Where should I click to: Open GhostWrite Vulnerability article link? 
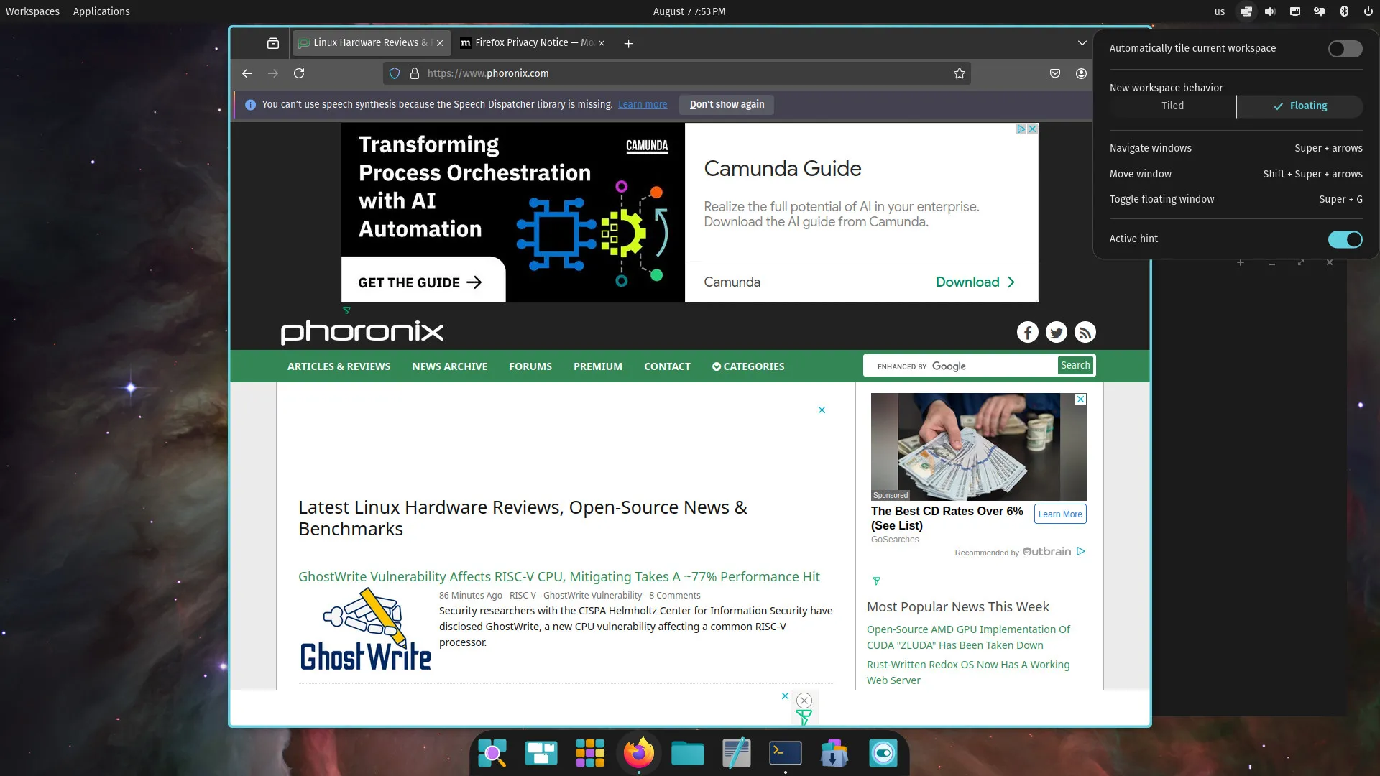558,576
